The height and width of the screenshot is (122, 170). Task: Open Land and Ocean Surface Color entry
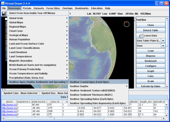pos(38,44)
